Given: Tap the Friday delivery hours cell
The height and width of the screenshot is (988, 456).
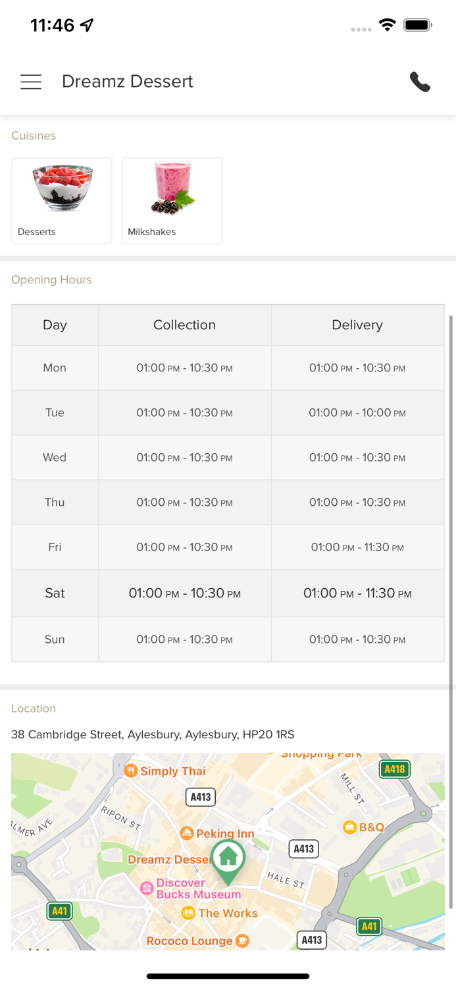Looking at the screenshot, I should (357, 547).
